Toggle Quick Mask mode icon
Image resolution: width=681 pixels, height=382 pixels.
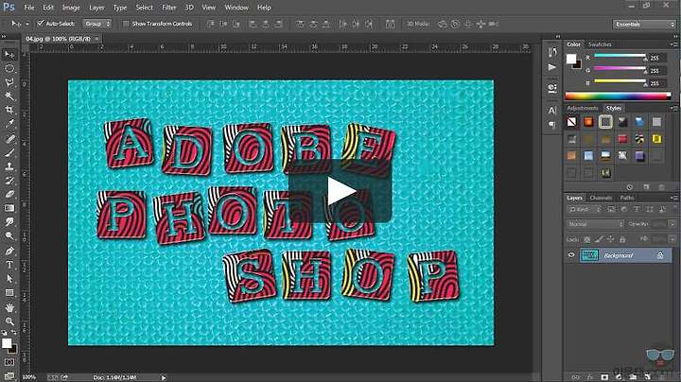click(9, 362)
